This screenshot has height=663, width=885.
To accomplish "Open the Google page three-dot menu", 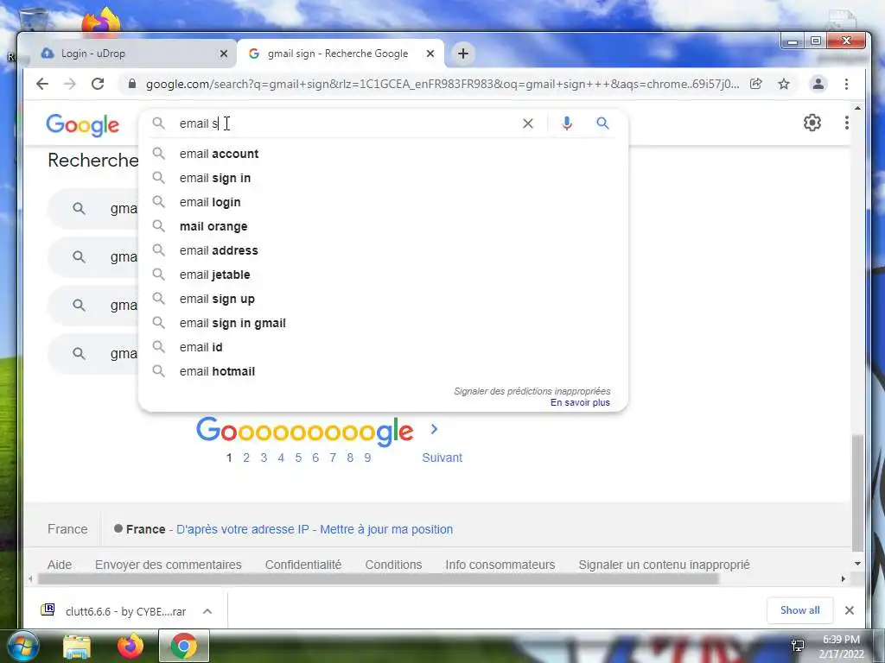I will point(847,123).
